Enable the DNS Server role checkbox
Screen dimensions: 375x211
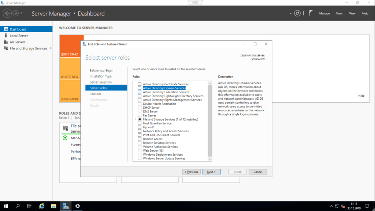(x=140, y=112)
